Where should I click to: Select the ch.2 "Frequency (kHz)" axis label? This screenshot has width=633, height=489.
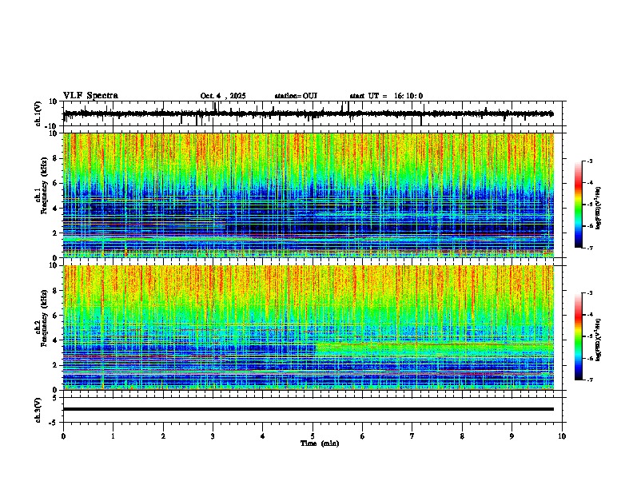[x=44, y=319]
